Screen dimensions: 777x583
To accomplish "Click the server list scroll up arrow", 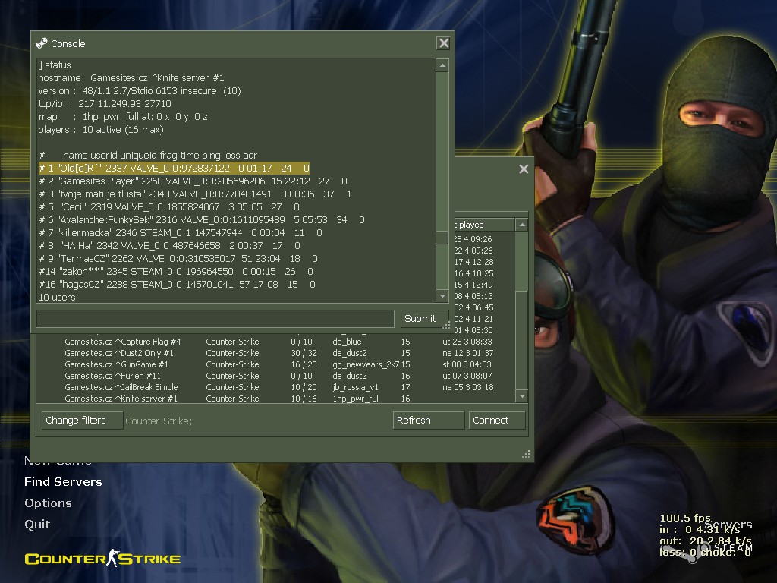I will [x=522, y=225].
